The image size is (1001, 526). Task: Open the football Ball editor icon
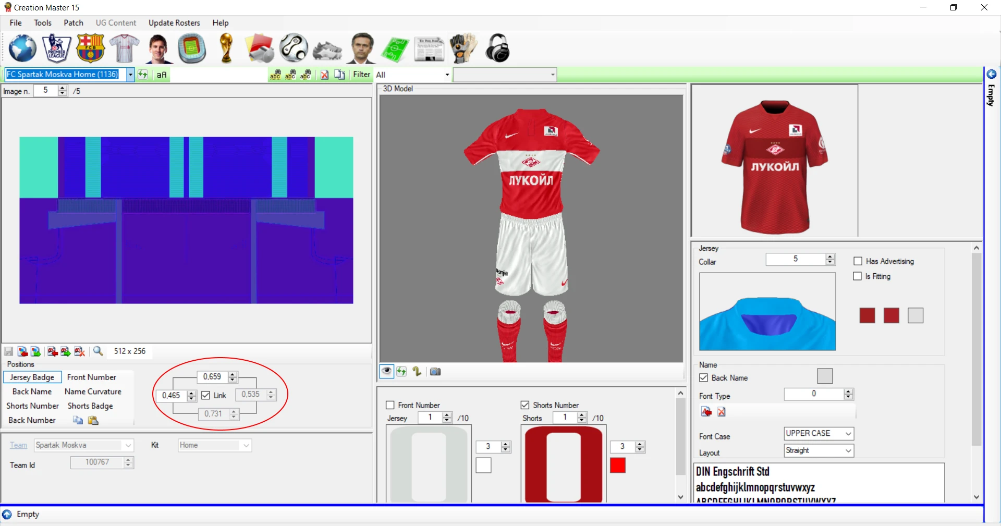[294, 48]
